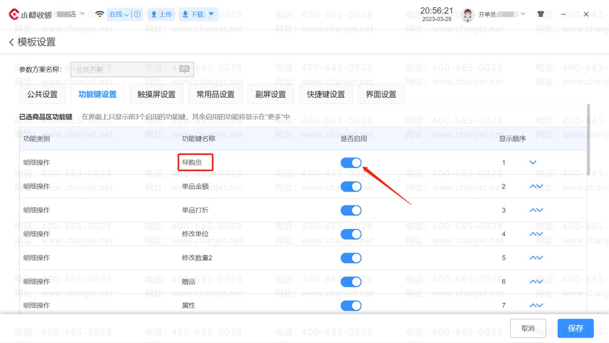Viewport: 609px width, 343px height.
Task: Move 单品金额 down one position
Action: (x=540, y=186)
